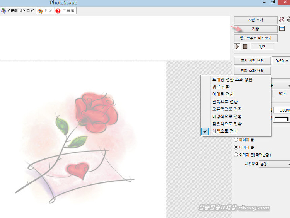Select the 페이퍼 틀 radio button
The height and width of the screenshot is (218, 290).
[236, 140]
